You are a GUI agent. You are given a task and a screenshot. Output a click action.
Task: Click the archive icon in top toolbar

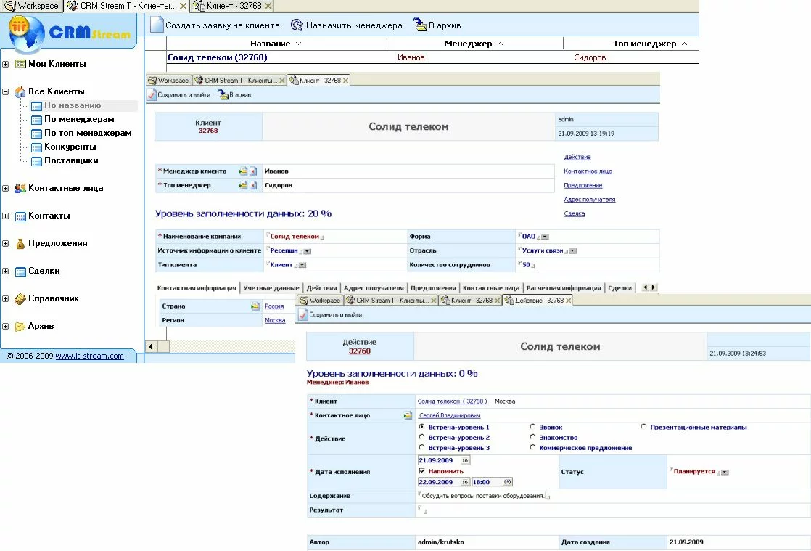coord(419,25)
